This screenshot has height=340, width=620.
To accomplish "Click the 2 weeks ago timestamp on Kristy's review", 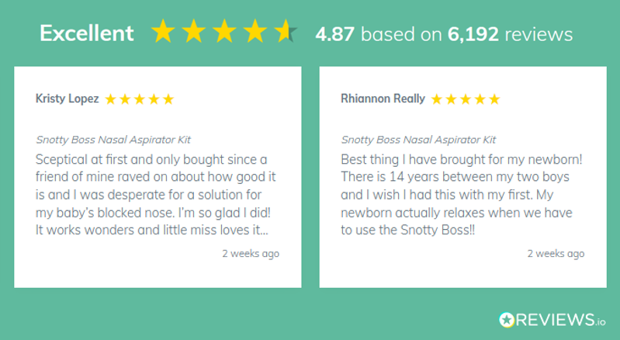I will point(251,253).
